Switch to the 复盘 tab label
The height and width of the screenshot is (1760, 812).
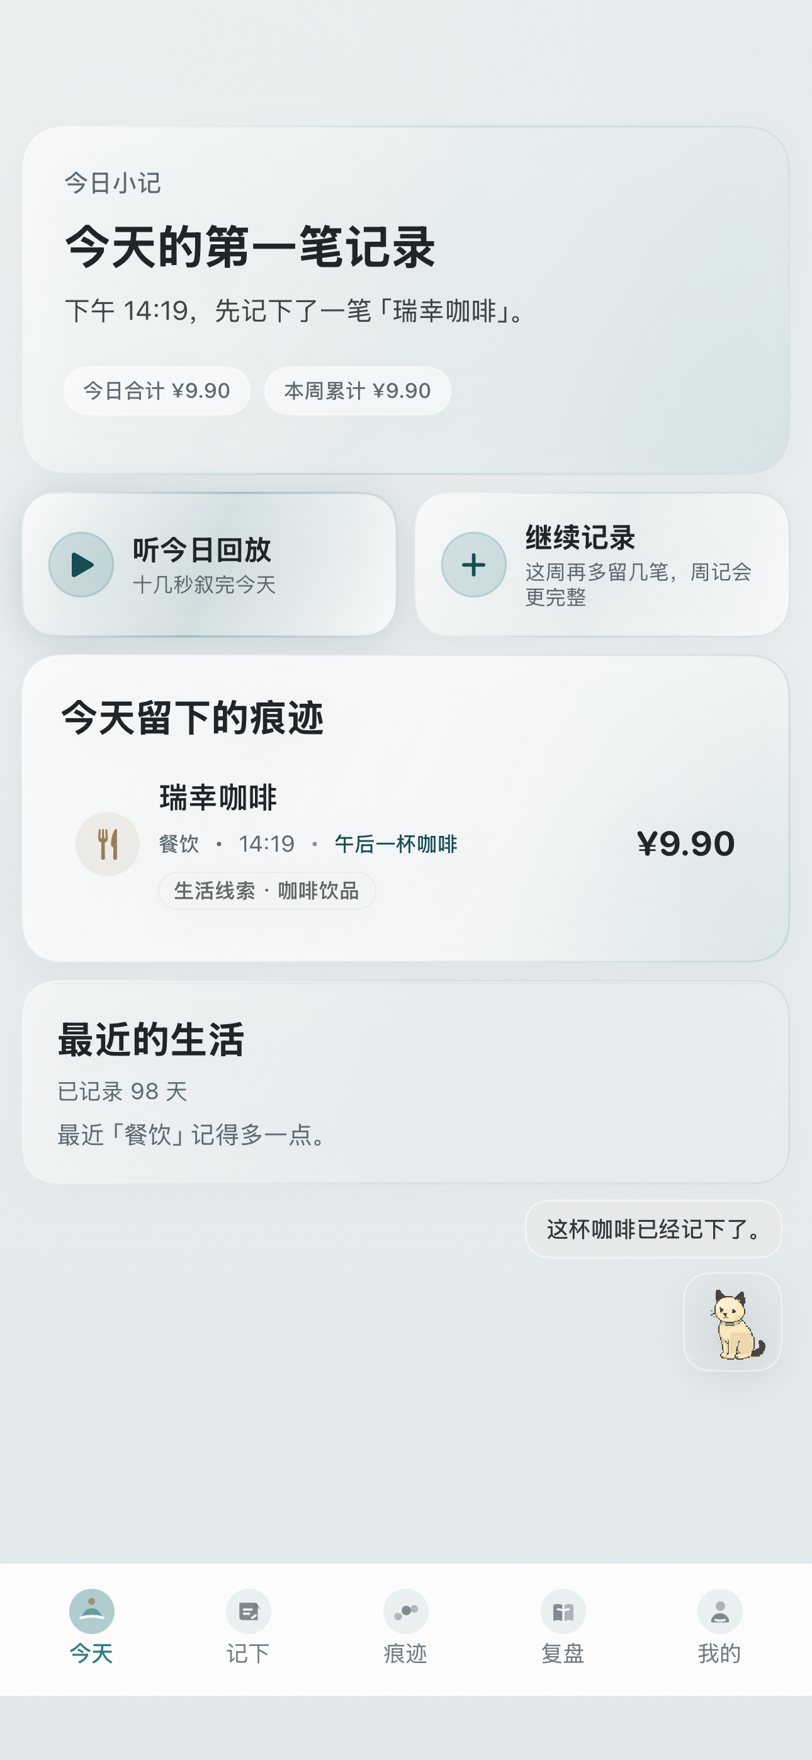click(x=563, y=1654)
